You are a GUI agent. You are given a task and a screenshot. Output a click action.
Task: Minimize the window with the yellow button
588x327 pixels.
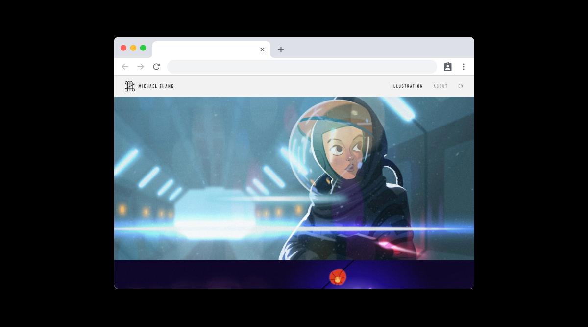point(133,48)
